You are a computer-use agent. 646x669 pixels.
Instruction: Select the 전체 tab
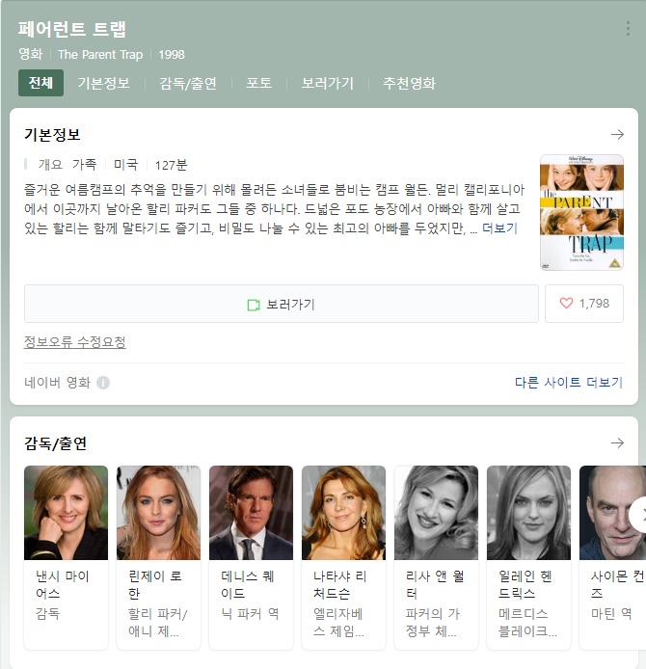pyautogui.click(x=40, y=83)
